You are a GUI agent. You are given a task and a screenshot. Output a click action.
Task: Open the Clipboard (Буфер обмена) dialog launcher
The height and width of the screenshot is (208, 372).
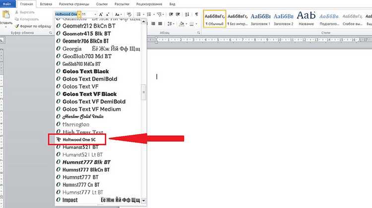coord(51,33)
